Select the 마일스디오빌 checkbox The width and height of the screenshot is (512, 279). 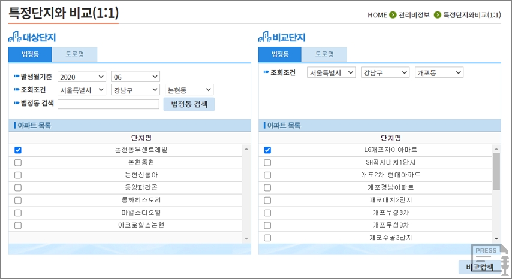(18, 213)
